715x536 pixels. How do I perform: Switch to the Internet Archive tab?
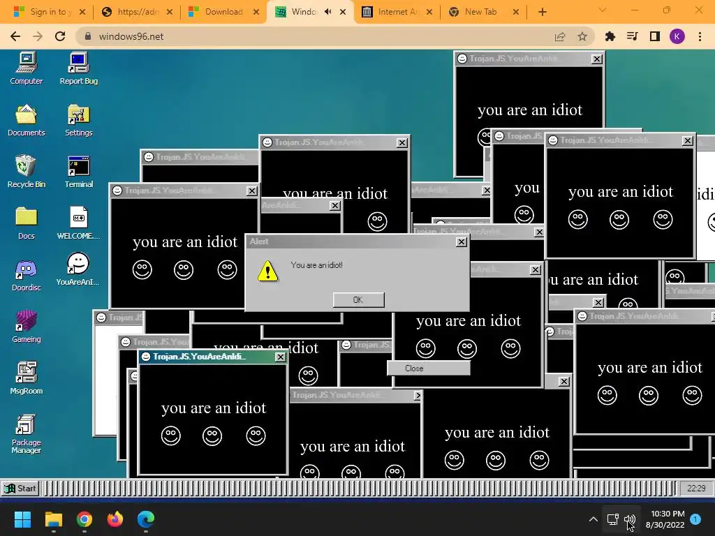click(x=396, y=12)
